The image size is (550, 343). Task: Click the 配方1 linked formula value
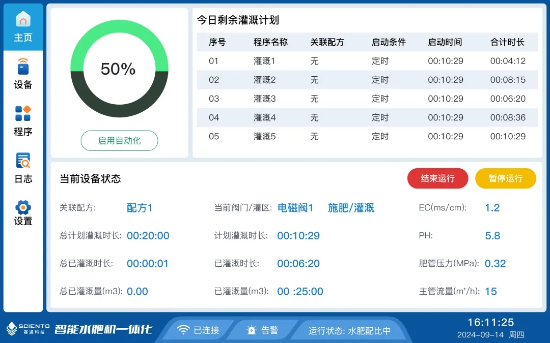click(140, 208)
